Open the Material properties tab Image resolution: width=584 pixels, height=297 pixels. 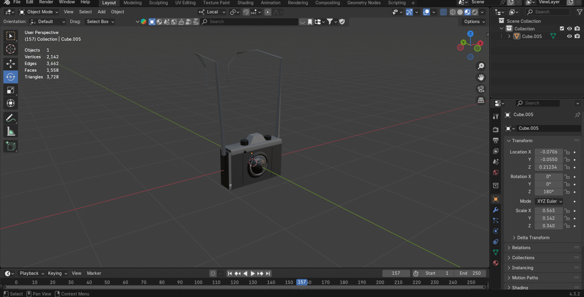(x=496, y=263)
